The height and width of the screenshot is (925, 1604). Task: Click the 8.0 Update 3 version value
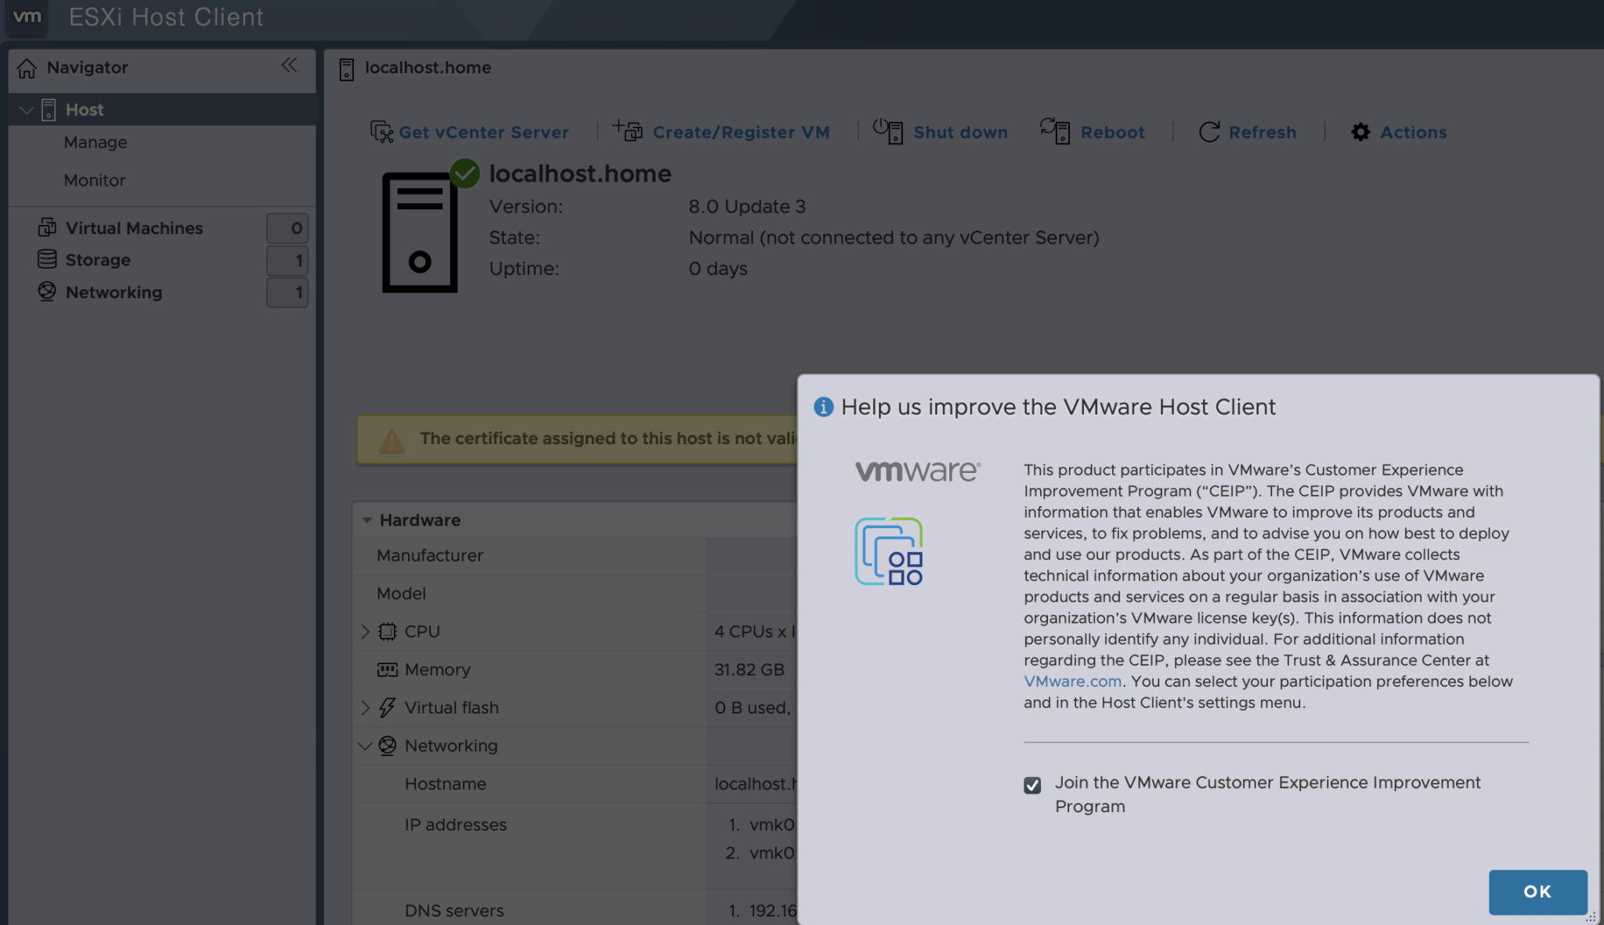(x=747, y=207)
